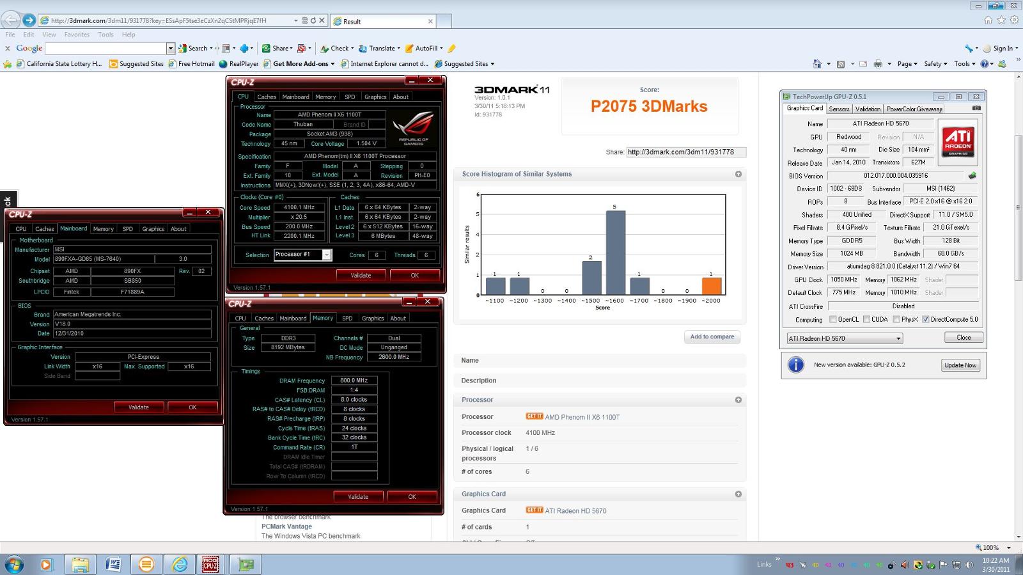Click the GPU-Z Close button
Viewport: 1023px width, 575px height.
(964, 338)
